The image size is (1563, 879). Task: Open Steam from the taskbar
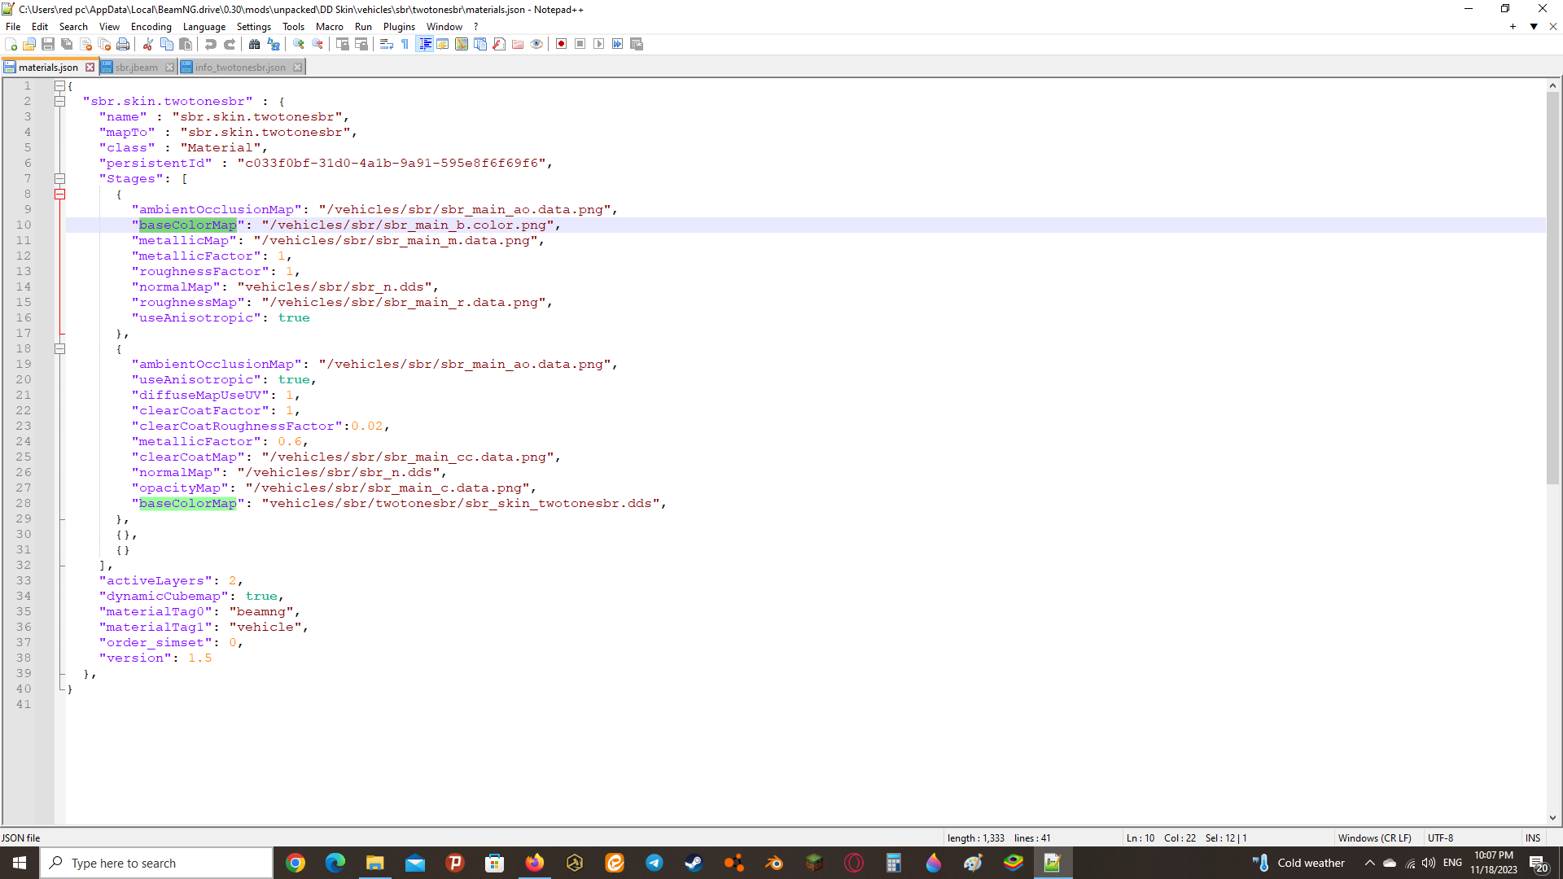(x=694, y=863)
